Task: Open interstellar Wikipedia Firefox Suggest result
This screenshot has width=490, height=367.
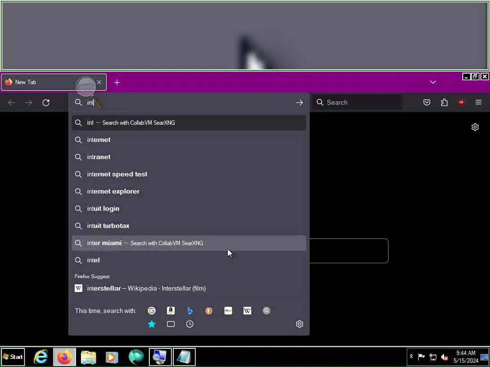Action: 189,288
